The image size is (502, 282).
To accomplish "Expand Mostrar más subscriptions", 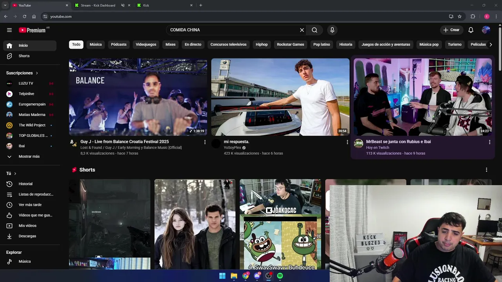I will click(x=30, y=157).
